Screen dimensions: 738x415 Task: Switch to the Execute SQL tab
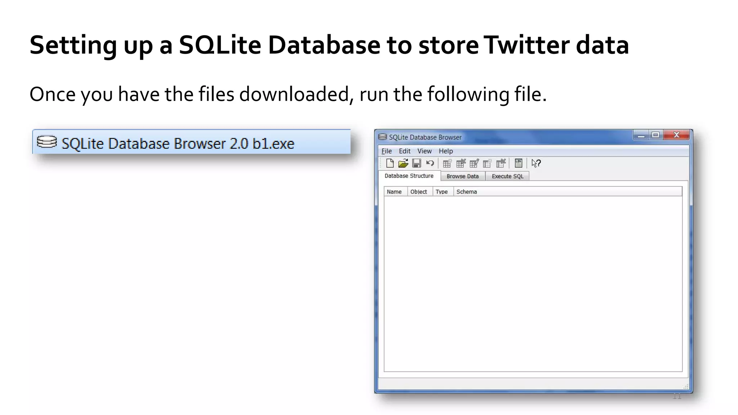pyautogui.click(x=507, y=176)
